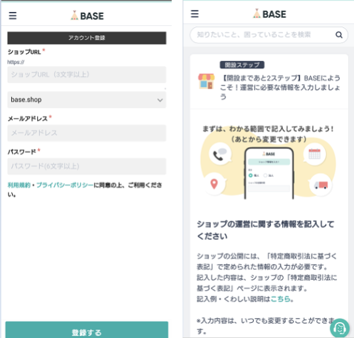354x338 pixels.
Task: Focus the パスワード input field
Action: (x=87, y=166)
